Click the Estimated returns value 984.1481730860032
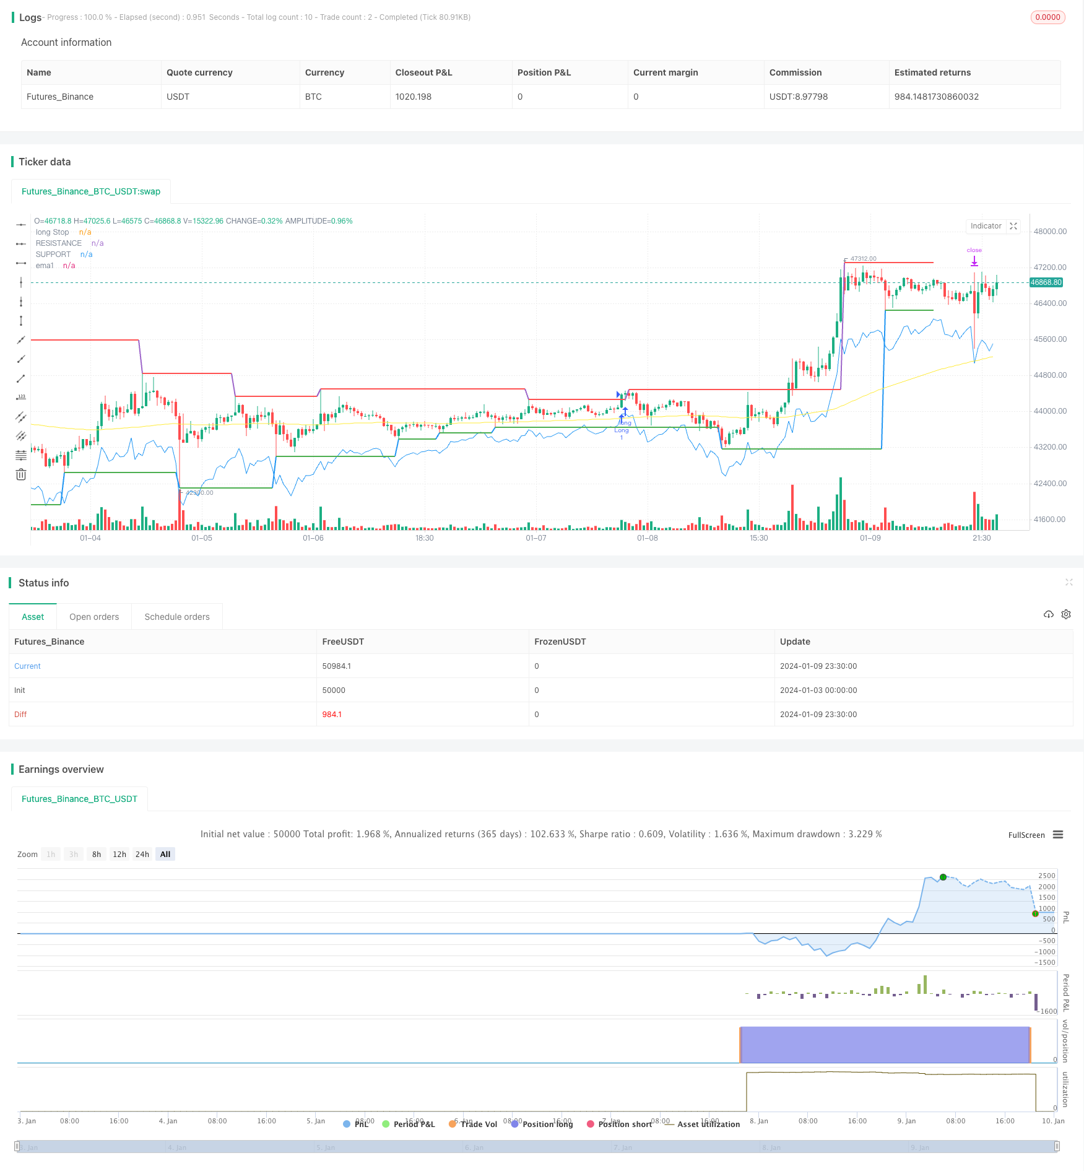Image resolution: width=1084 pixels, height=1171 pixels. pos(937,97)
